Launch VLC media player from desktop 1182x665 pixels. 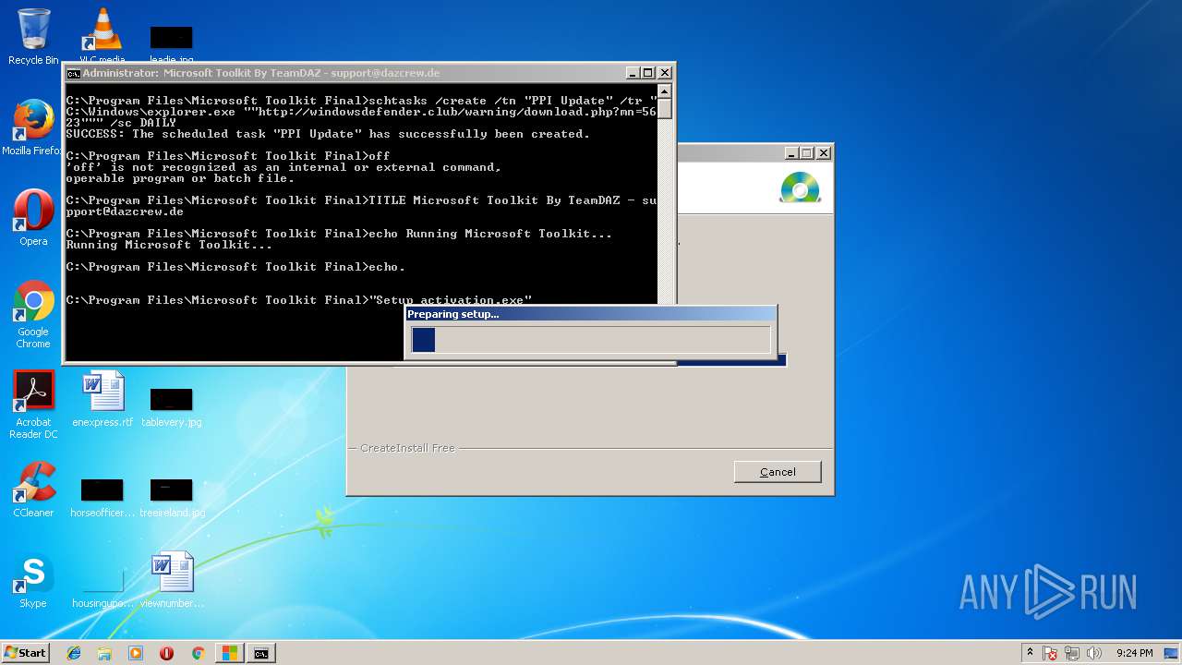click(x=103, y=37)
